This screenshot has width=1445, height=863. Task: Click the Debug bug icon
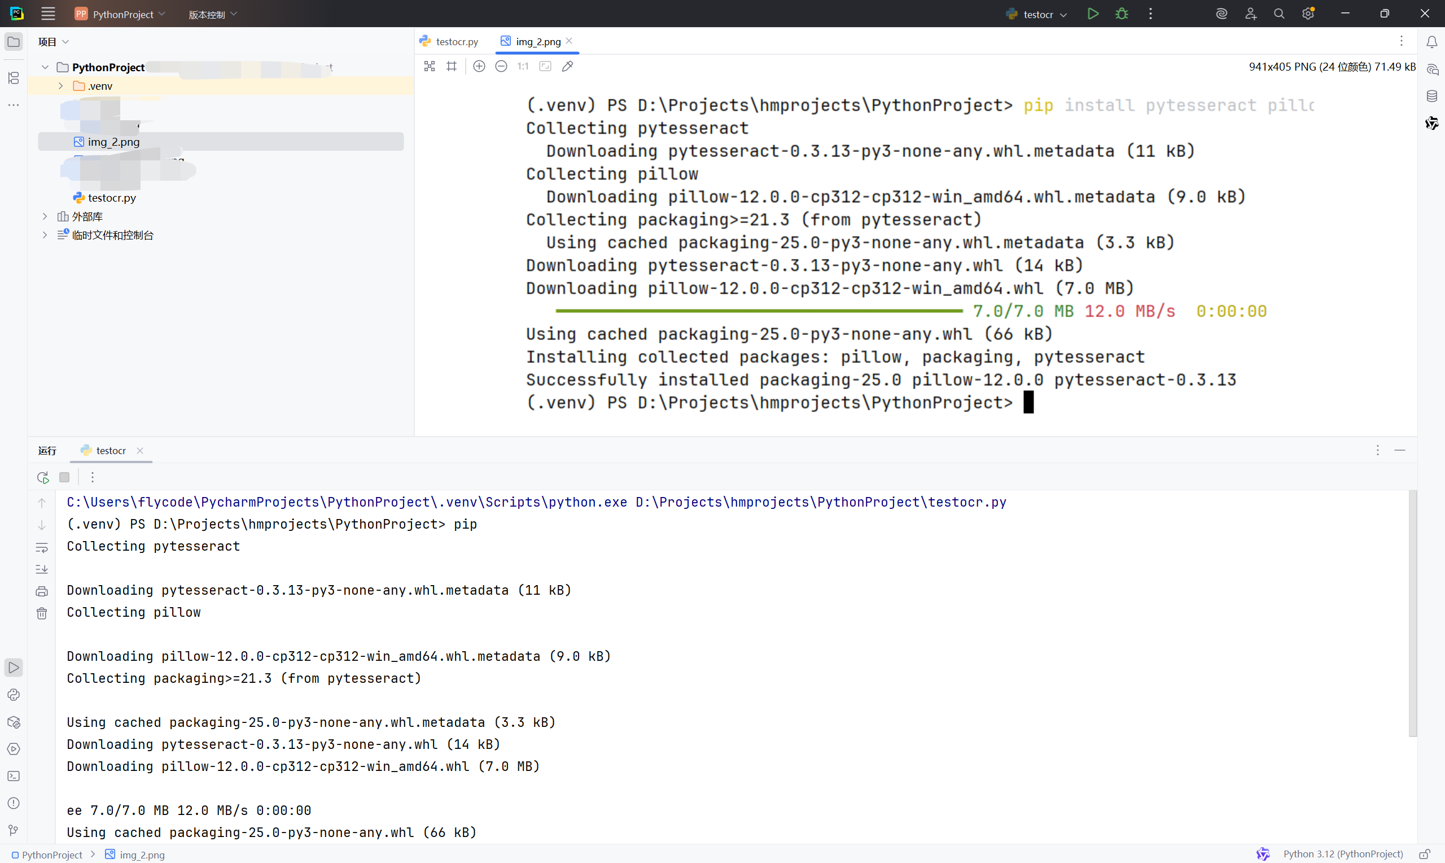click(x=1122, y=14)
